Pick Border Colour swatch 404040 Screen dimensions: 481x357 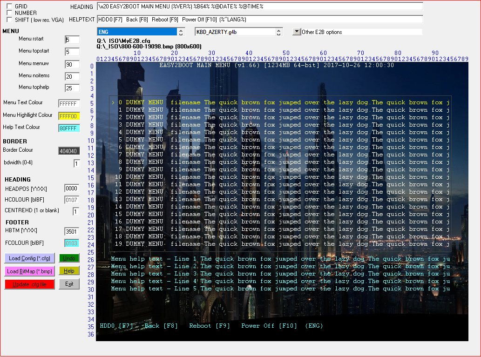(x=69, y=151)
